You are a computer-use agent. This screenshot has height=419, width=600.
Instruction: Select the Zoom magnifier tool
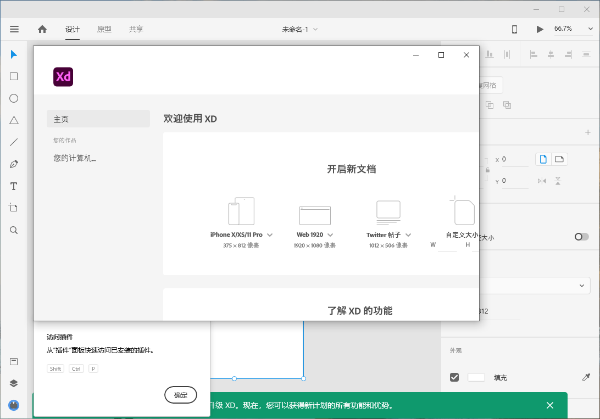(x=14, y=230)
